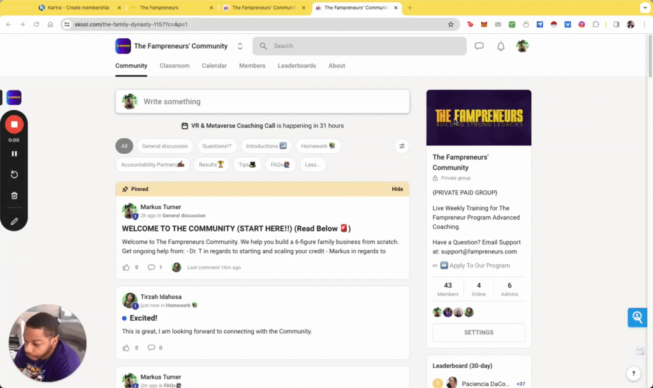
Task: Delete the recording using trash icon
Action: point(14,195)
